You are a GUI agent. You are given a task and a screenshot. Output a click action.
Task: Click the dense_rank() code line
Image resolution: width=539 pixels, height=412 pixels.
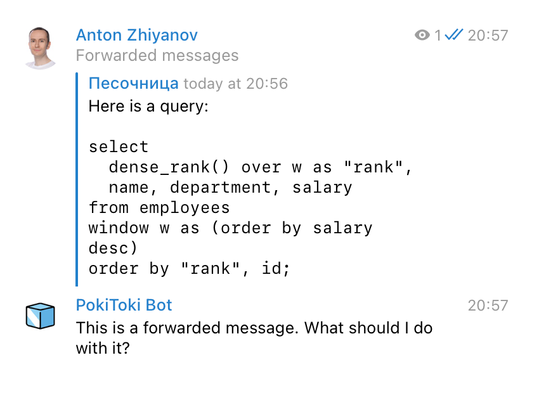(x=260, y=167)
